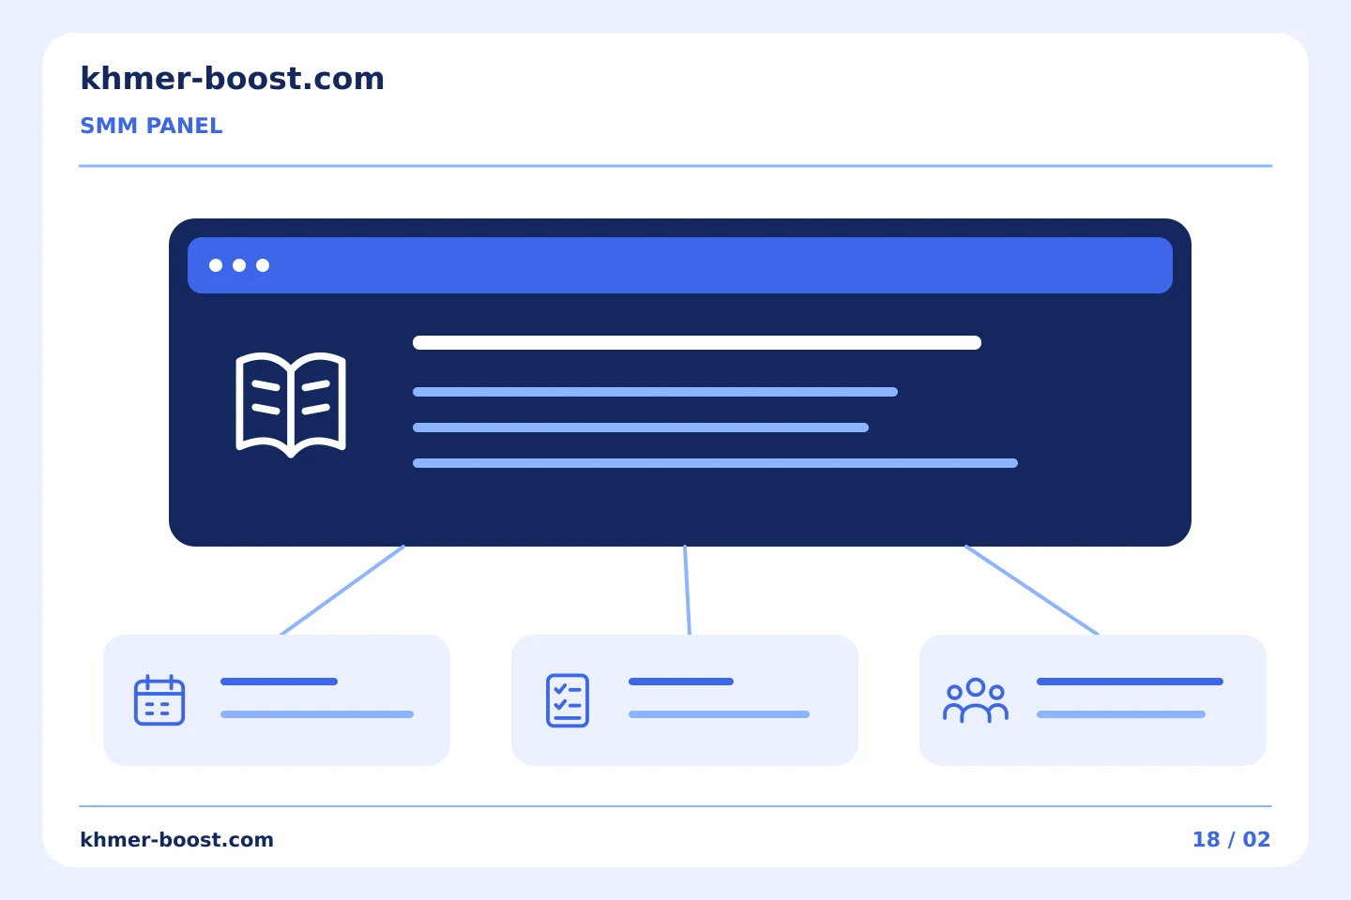
Task: Click the 18 / 02 page number
Action: [1231, 840]
